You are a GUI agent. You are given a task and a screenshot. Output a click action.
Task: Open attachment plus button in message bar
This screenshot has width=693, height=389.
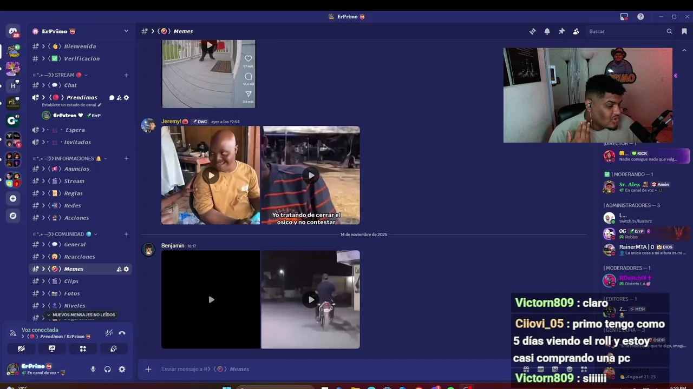point(148,369)
